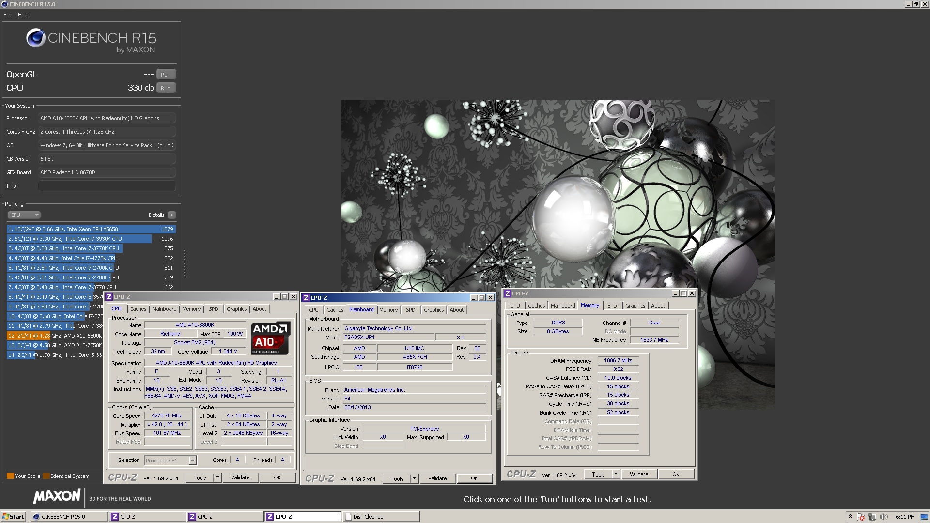Select ranking row Intel Core i7-4770K
Image resolution: width=930 pixels, height=523 pixels.
coord(91,258)
